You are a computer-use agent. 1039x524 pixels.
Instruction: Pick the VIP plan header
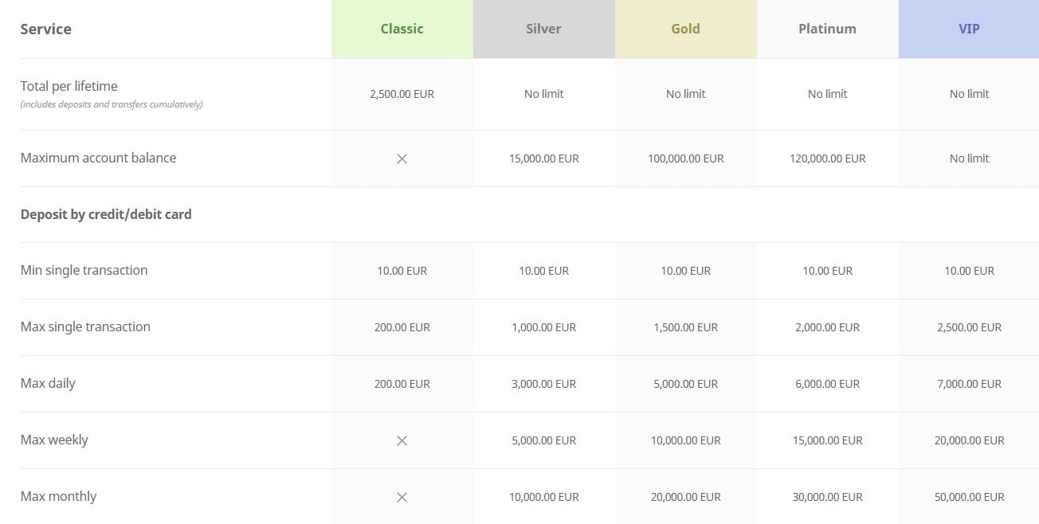pos(969,29)
